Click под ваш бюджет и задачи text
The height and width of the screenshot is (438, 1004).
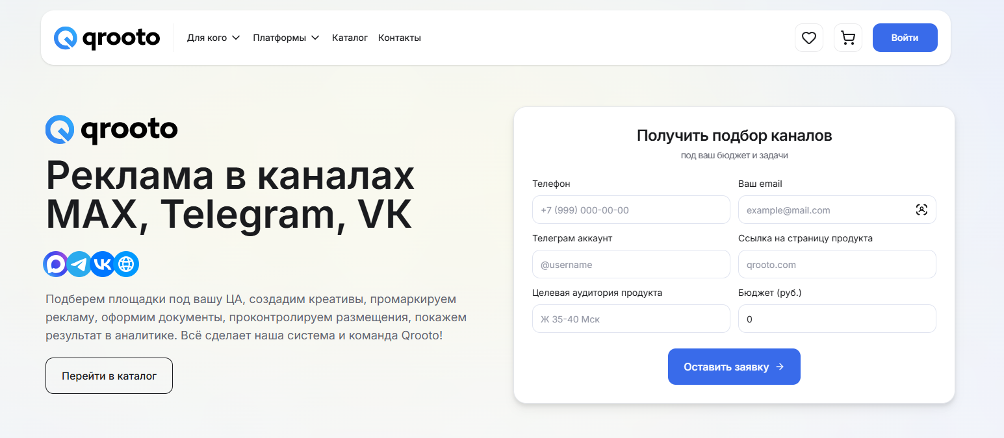(734, 156)
